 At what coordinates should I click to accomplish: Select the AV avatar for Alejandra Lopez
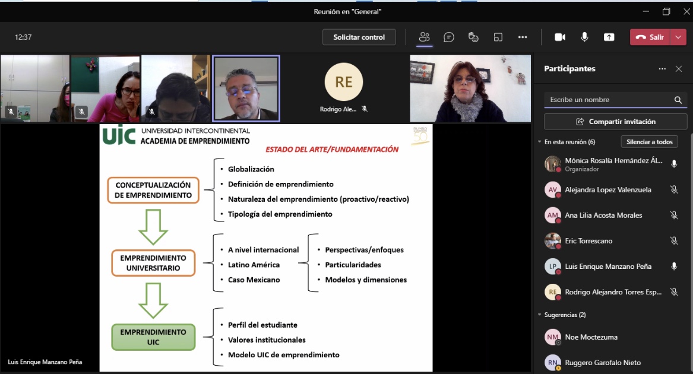pos(552,189)
